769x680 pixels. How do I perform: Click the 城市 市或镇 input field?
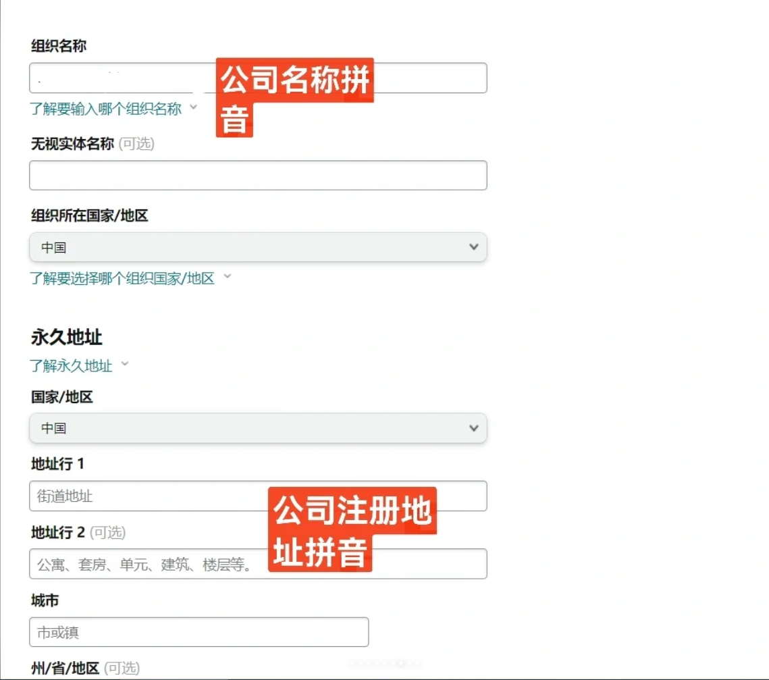[199, 633]
